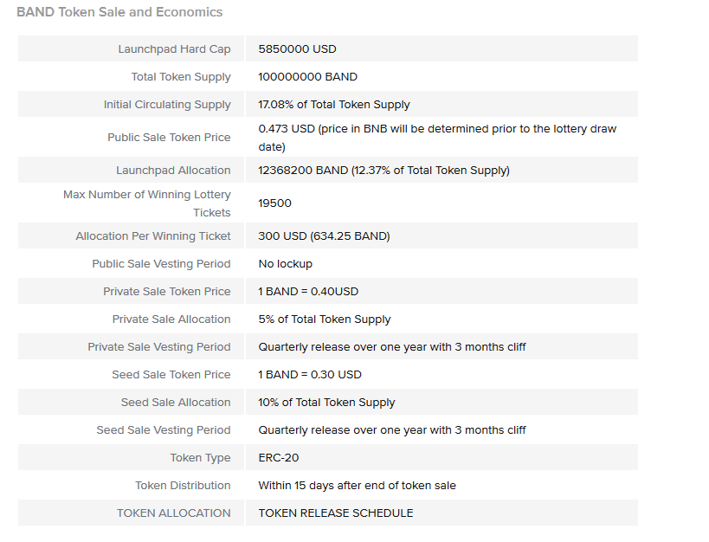Click Within 15 days after end text
This screenshot has width=709, height=542.
click(x=357, y=486)
